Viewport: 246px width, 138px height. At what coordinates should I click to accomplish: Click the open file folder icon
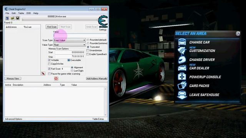[x=13, y=18]
